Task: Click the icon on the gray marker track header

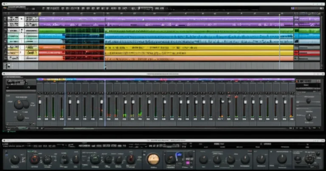Action: pyautogui.click(x=9, y=66)
